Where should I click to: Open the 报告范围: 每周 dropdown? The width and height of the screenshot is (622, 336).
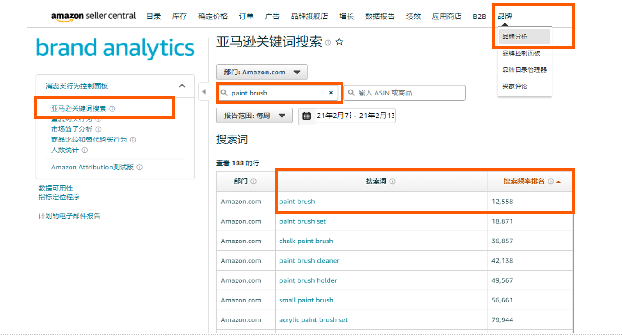tap(254, 116)
